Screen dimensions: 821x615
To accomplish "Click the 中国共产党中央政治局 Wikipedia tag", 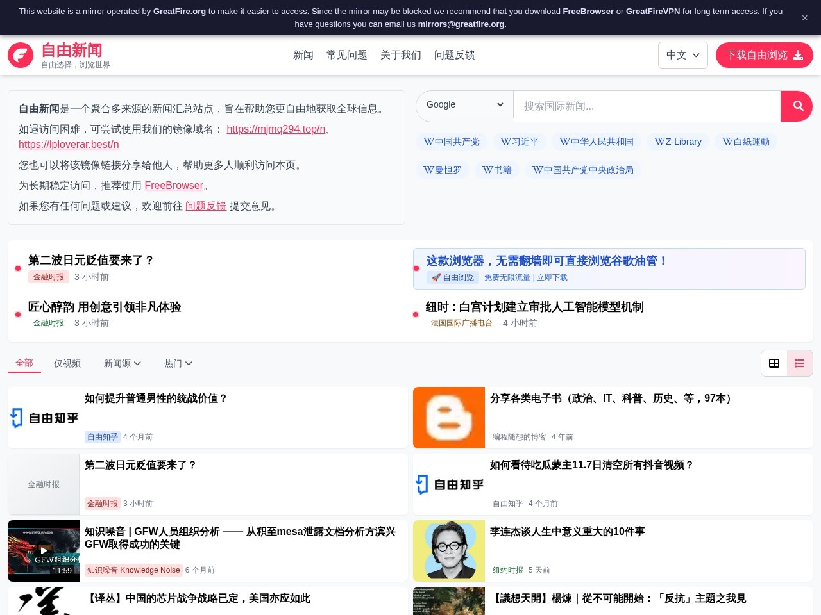I will (x=583, y=170).
